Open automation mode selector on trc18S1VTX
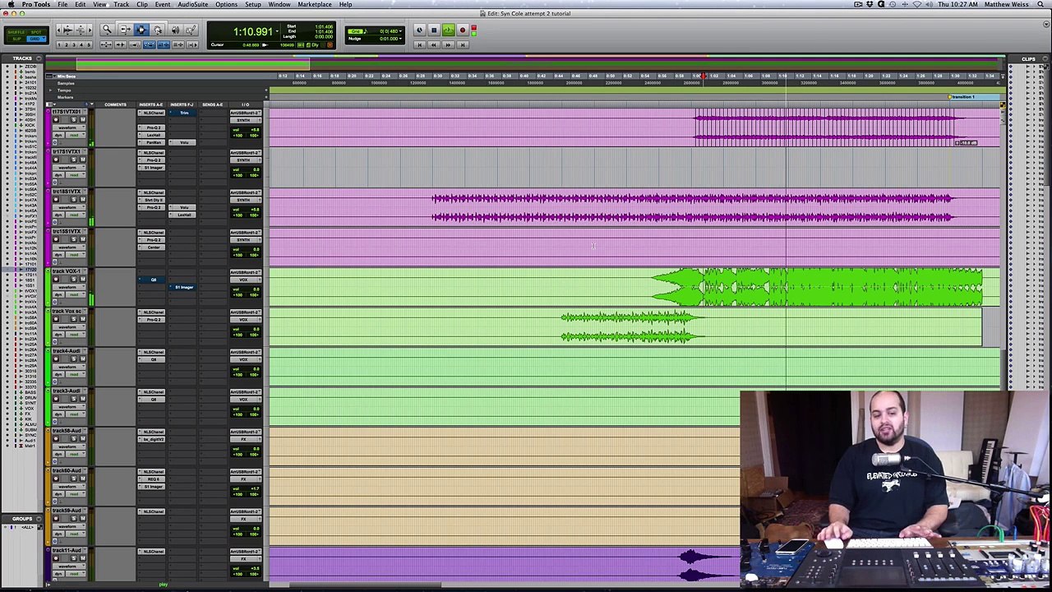 click(76, 215)
